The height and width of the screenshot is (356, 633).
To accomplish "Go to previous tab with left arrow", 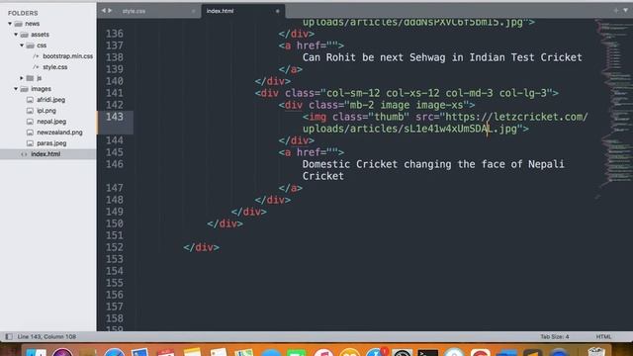I will tap(104, 11).
